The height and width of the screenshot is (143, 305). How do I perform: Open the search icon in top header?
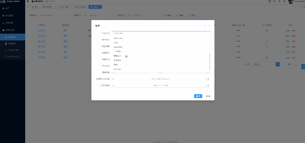[x=274, y=1]
